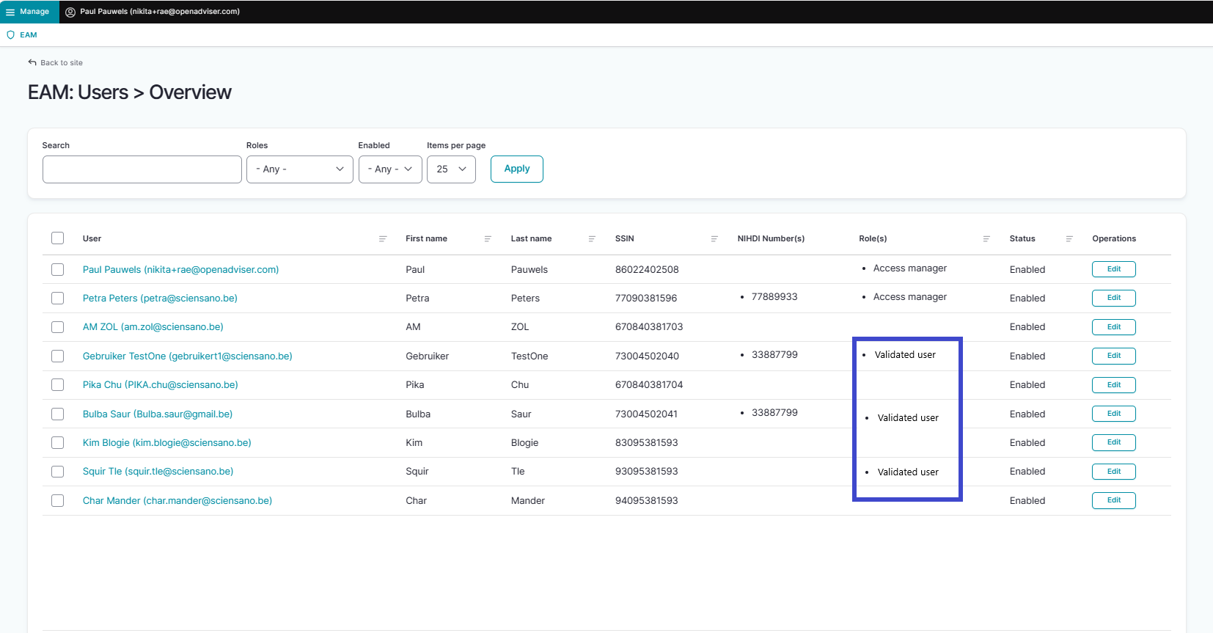Tick the checkbox for Petra Peters

(x=58, y=299)
